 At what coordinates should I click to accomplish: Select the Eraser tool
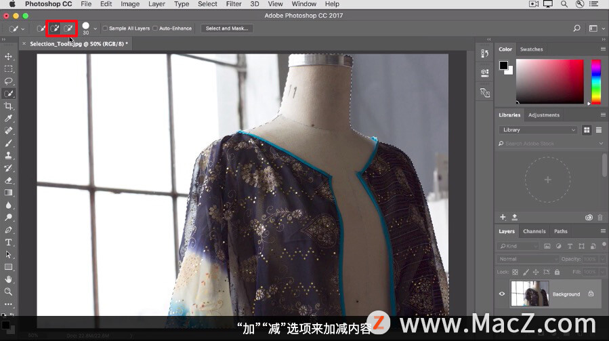(8, 180)
